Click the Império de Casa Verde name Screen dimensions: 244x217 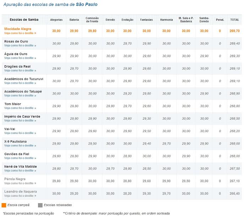22,116
